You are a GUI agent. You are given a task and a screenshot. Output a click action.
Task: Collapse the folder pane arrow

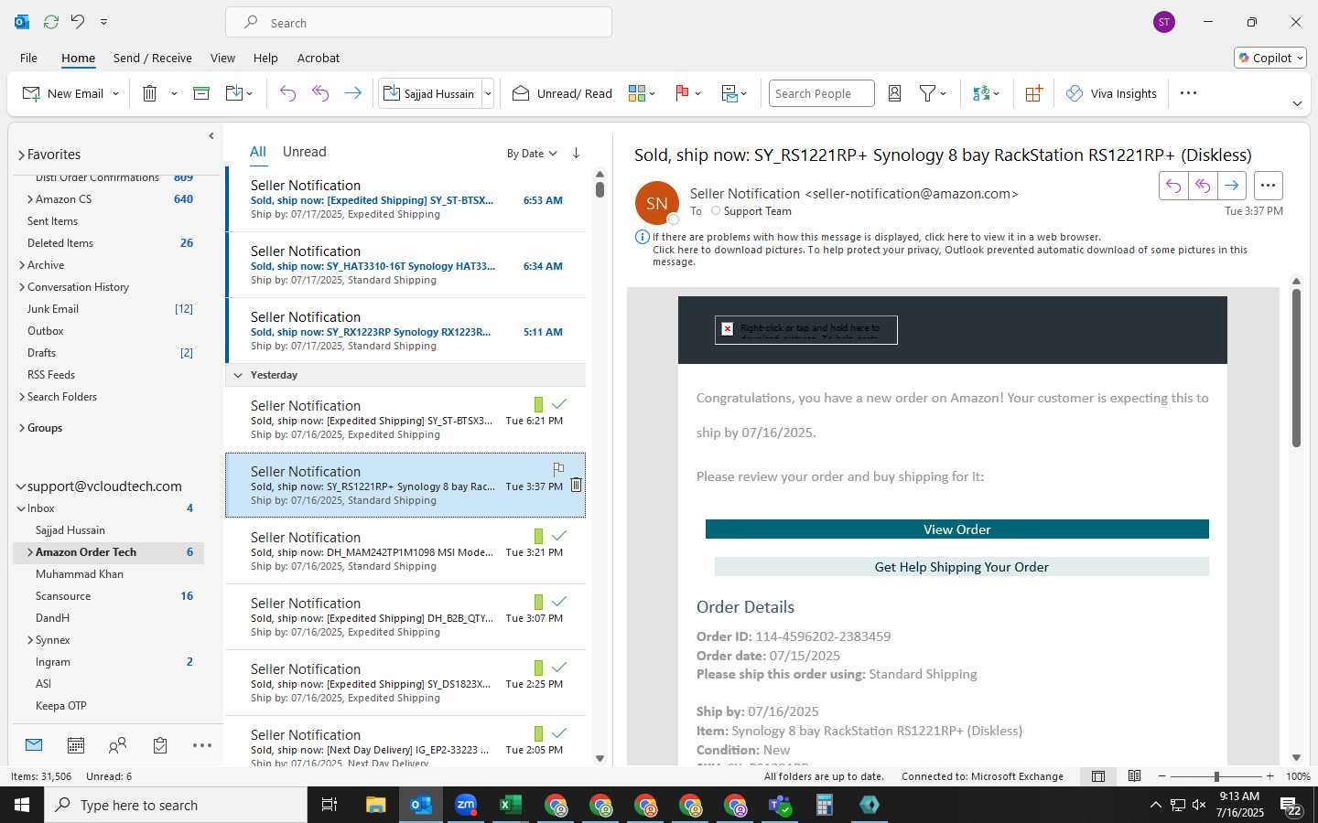[211, 135]
